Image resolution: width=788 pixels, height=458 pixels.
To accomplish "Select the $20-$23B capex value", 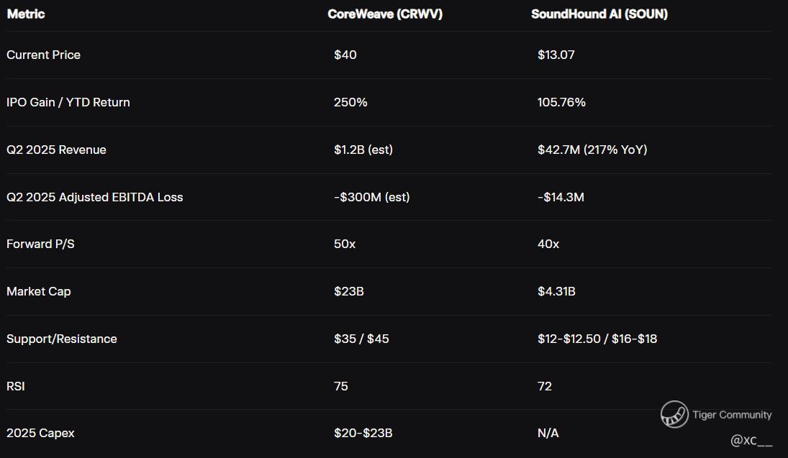I will [x=363, y=433].
